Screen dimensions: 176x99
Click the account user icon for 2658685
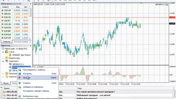click(x=10, y=55)
